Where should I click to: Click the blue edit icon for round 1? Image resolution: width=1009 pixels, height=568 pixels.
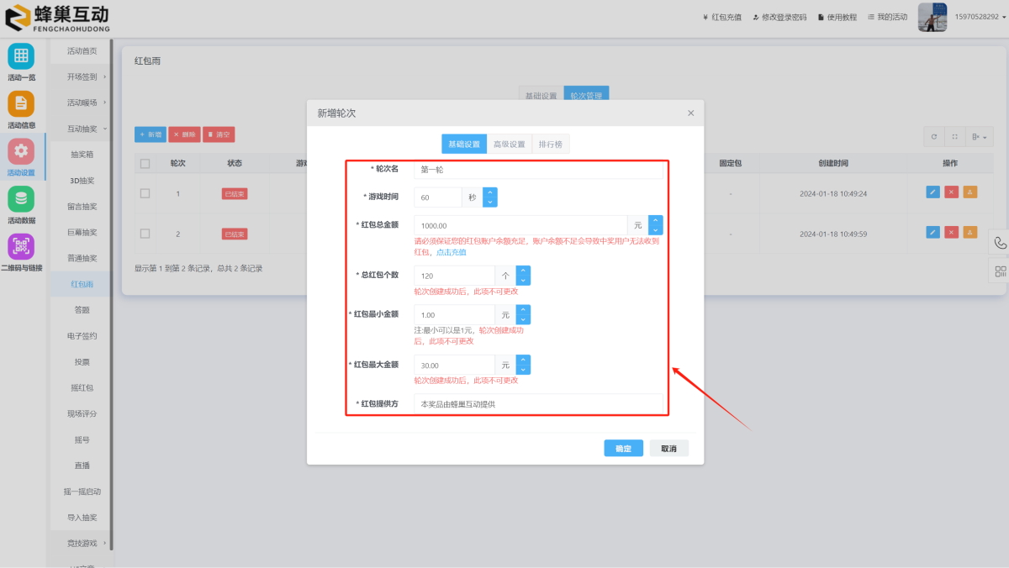[932, 192]
